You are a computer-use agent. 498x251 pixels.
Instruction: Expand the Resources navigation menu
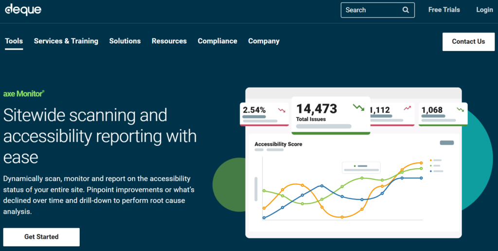tap(169, 41)
